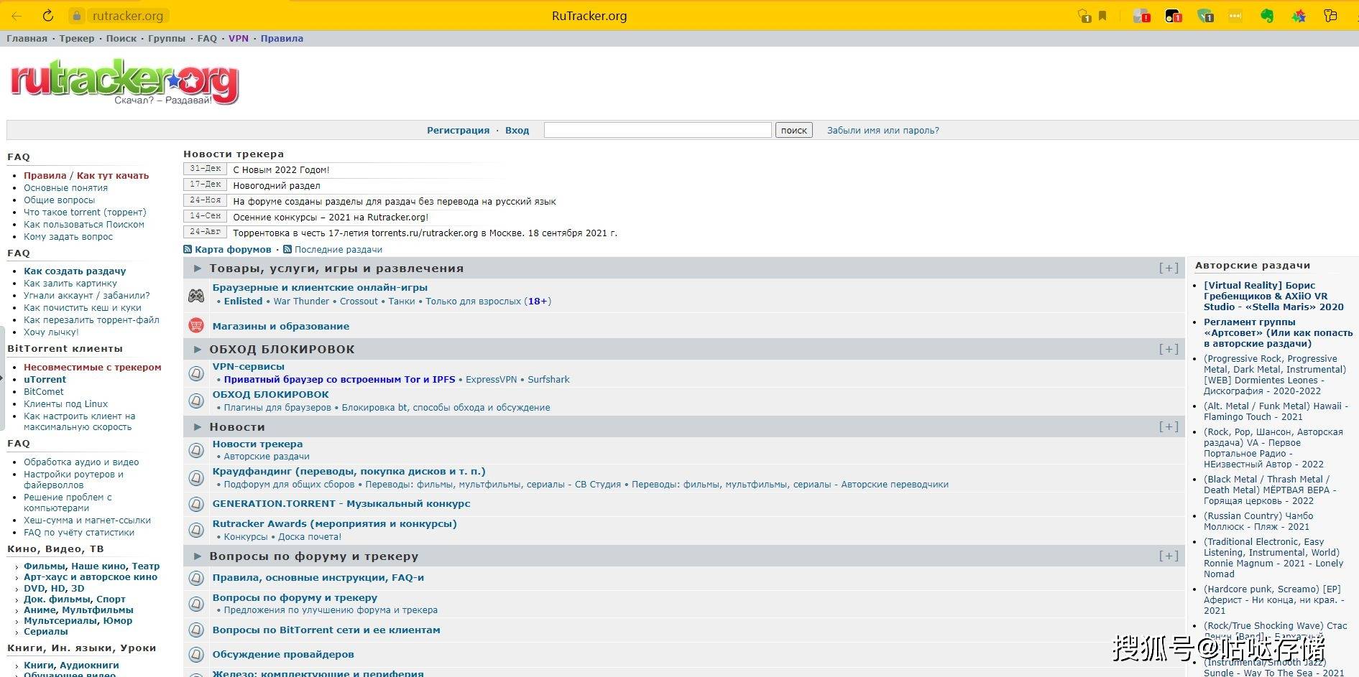Click Забыли имя или пароль? link

883,131
